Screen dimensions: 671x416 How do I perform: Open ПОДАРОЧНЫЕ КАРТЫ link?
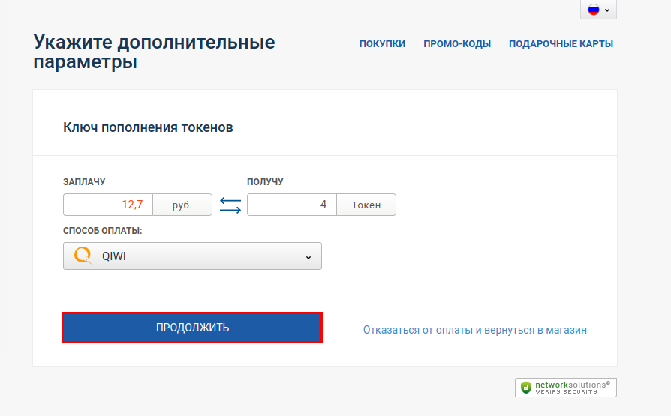pos(561,44)
